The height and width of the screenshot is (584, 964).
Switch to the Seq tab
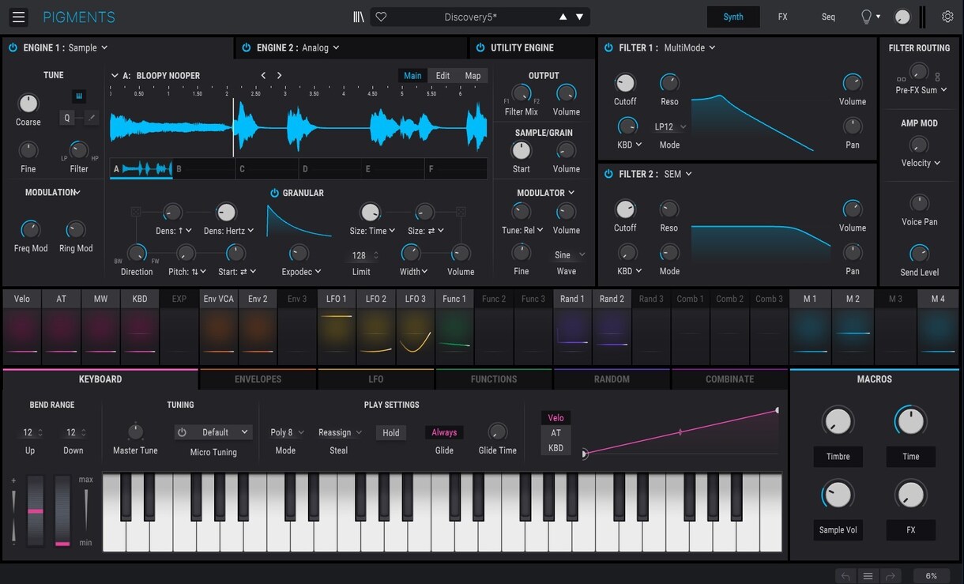click(x=828, y=17)
